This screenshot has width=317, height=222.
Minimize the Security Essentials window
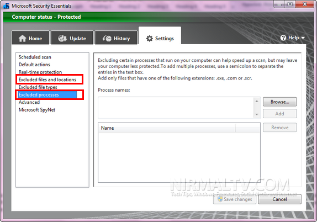(x=279, y=4)
